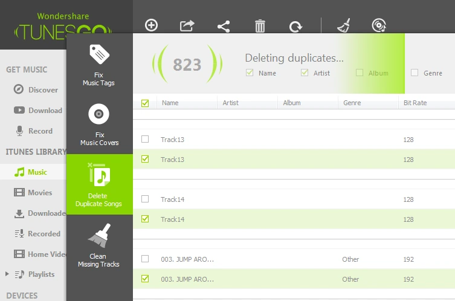Click the broom cleanup icon in toolbar

[344, 25]
